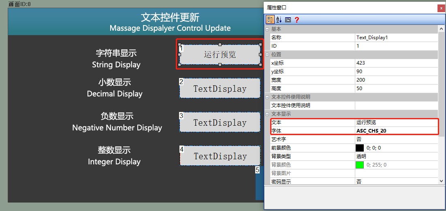Select TextDisplay control number 3
This screenshot has height=211, width=446.
click(x=220, y=122)
